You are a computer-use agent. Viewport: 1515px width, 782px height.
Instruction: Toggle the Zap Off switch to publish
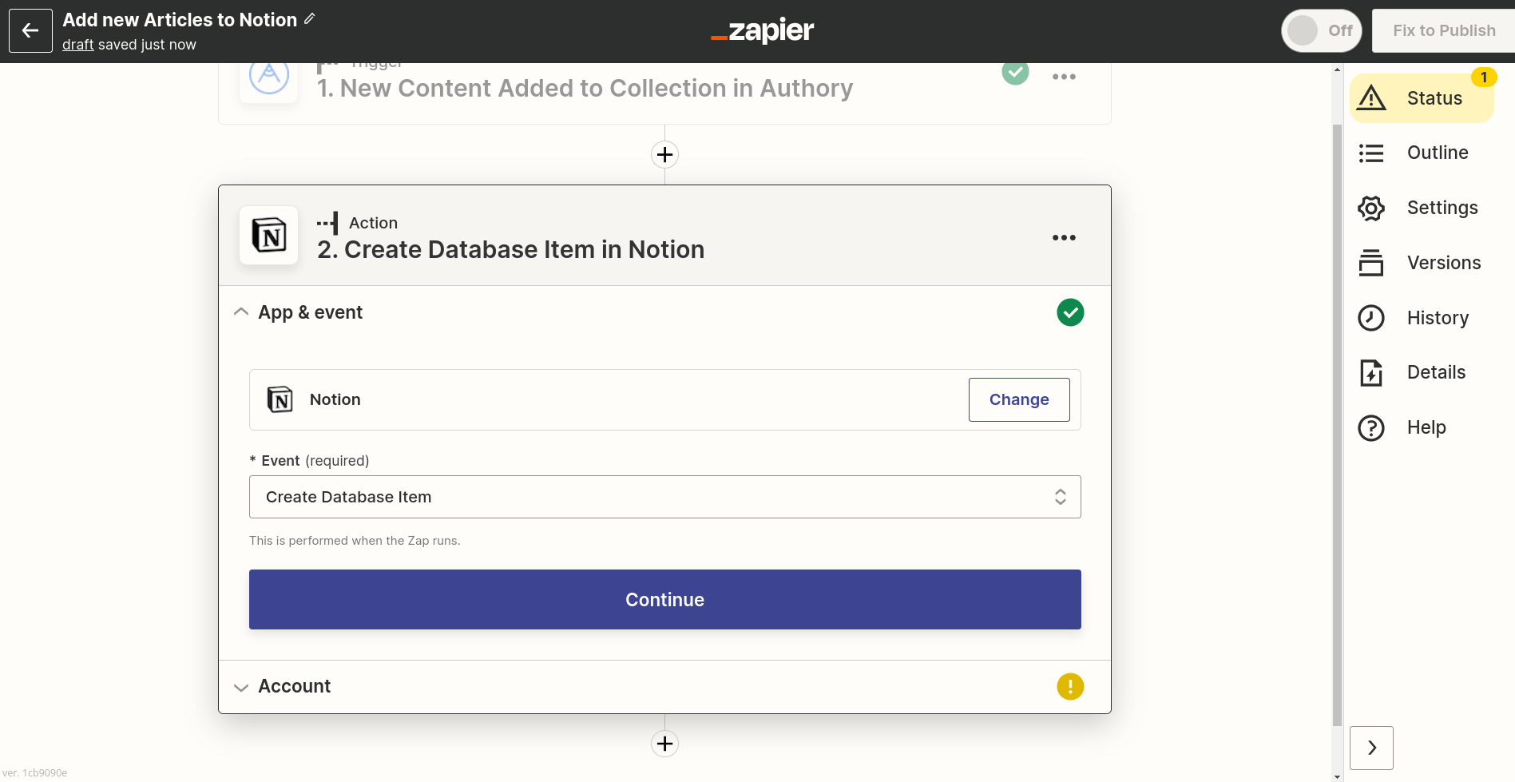tap(1321, 30)
